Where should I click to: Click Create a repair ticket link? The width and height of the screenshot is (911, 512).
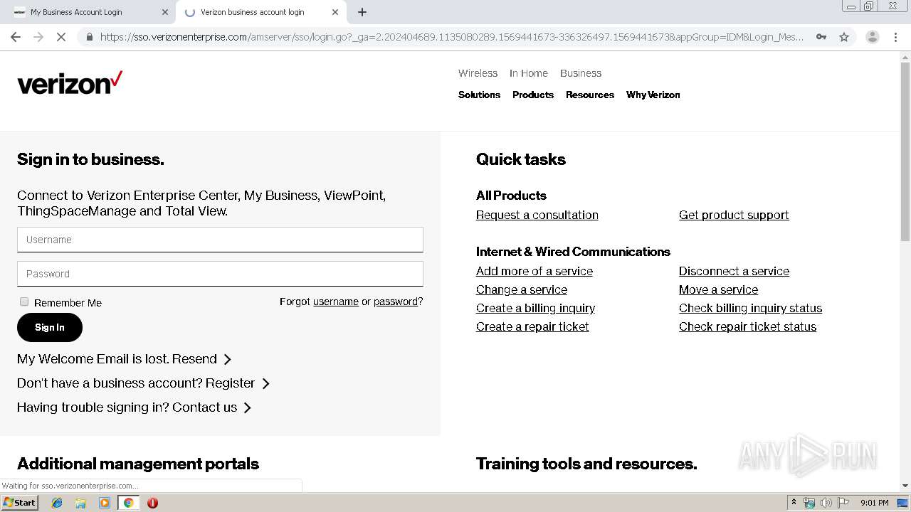tap(532, 326)
